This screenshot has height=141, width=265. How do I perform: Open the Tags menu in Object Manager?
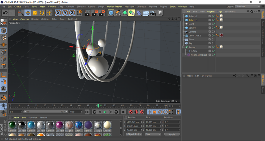click(219, 12)
